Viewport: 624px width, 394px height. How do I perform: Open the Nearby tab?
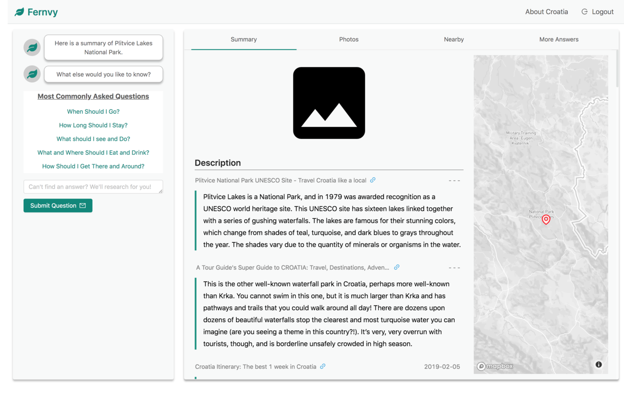coord(454,39)
